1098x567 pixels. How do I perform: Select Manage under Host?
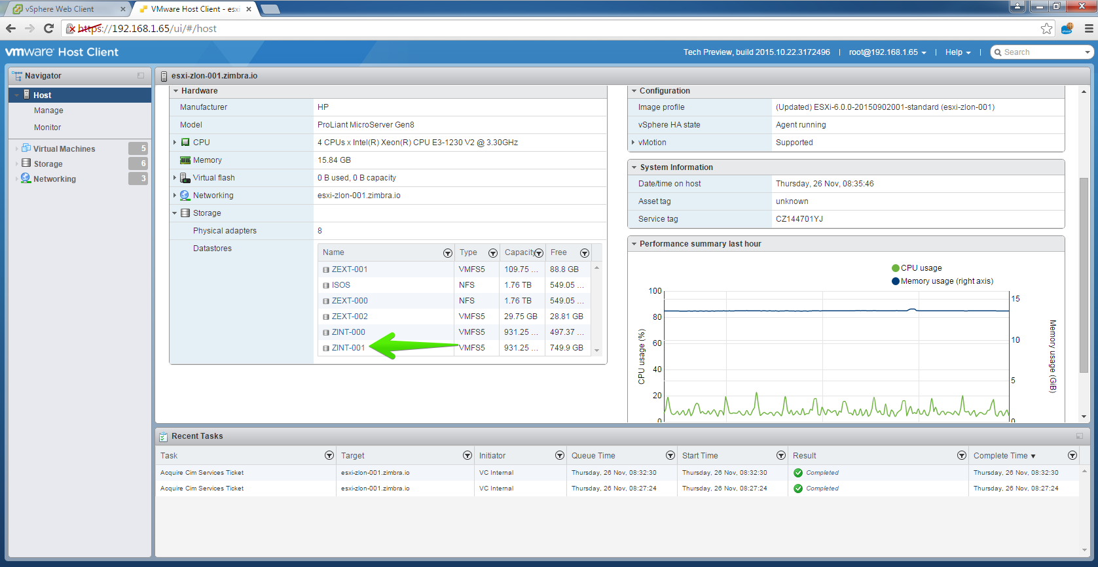pyautogui.click(x=48, y=111)
